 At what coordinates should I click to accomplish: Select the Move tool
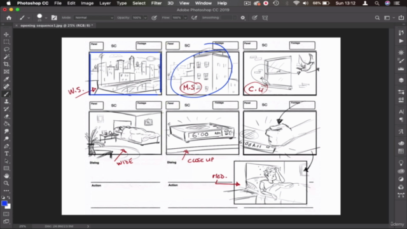point(6,34)
